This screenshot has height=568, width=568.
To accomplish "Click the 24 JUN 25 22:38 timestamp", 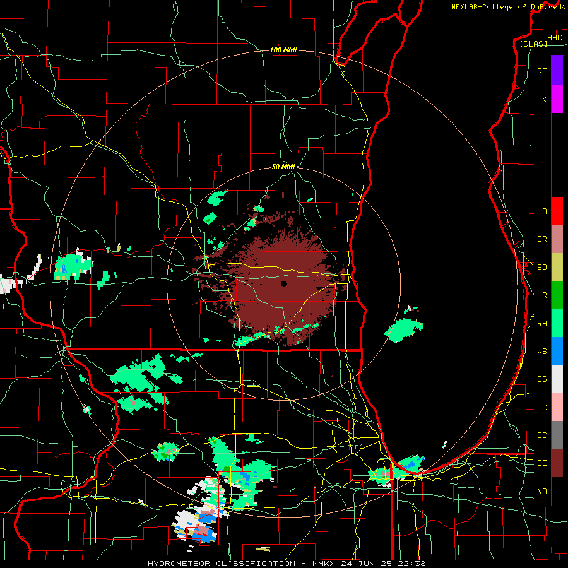I will click(x=384, y=564).
